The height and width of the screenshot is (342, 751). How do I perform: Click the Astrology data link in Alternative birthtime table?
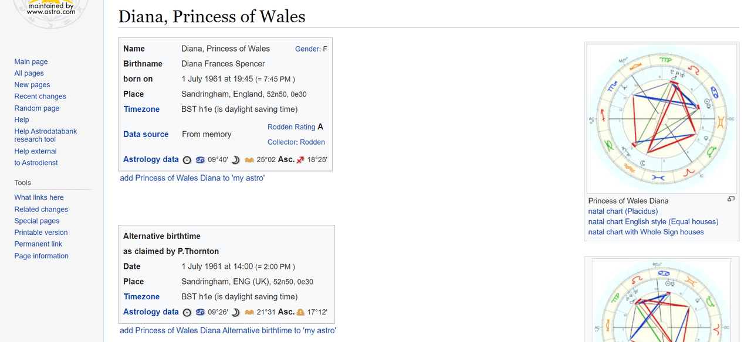151,312
